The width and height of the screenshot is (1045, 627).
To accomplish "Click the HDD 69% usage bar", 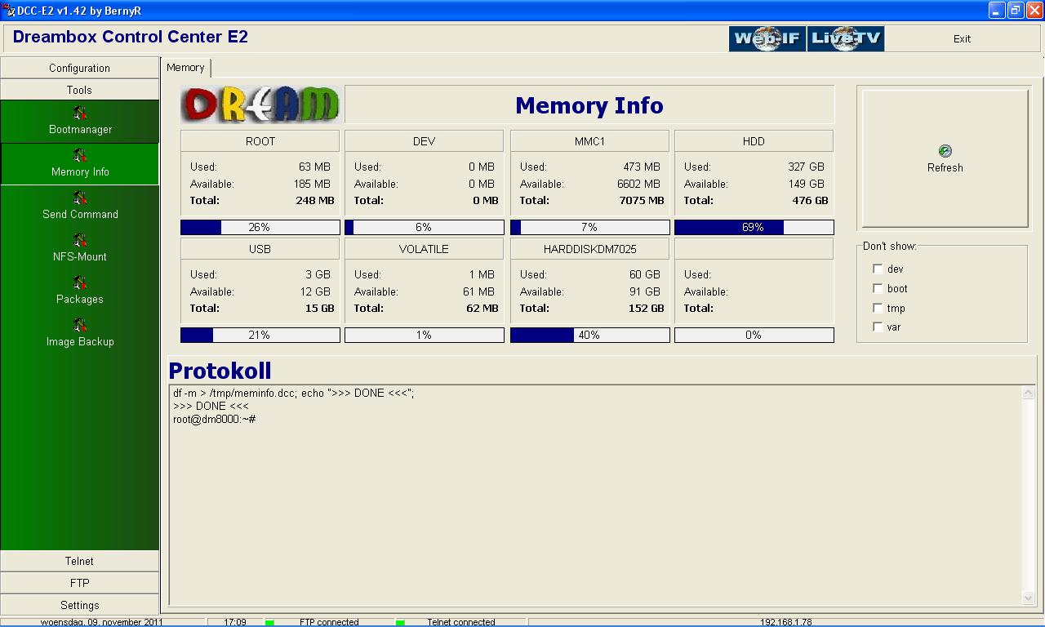I will [754, 227].
